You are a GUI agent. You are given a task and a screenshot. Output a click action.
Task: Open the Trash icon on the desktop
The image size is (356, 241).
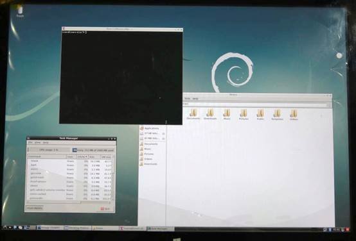[20, 12]
